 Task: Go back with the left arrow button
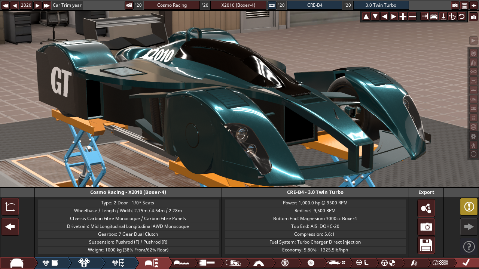click(10, 227)
